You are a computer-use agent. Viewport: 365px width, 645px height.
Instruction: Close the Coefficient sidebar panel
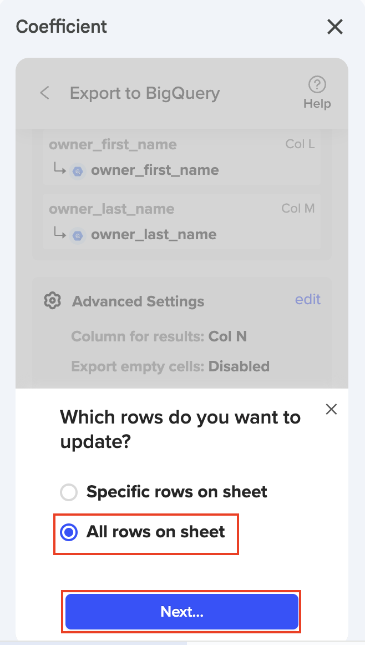point(334,27)
